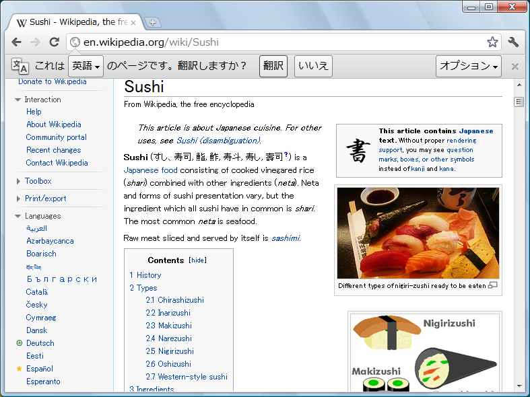This screenshot has height=397, width=530.
Task: Open the kana link
Action: pyautogui.click(x=446, y=169)
